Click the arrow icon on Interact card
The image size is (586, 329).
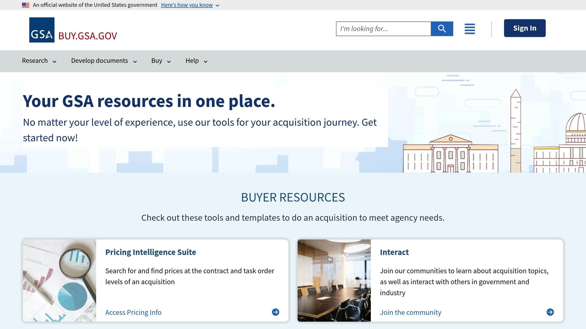[x=550, y=312]
